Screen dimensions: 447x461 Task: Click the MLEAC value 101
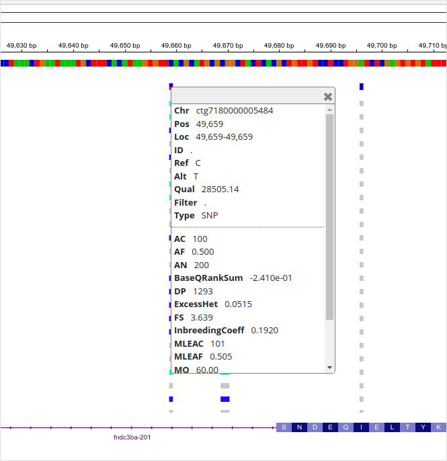coord(218,343)
